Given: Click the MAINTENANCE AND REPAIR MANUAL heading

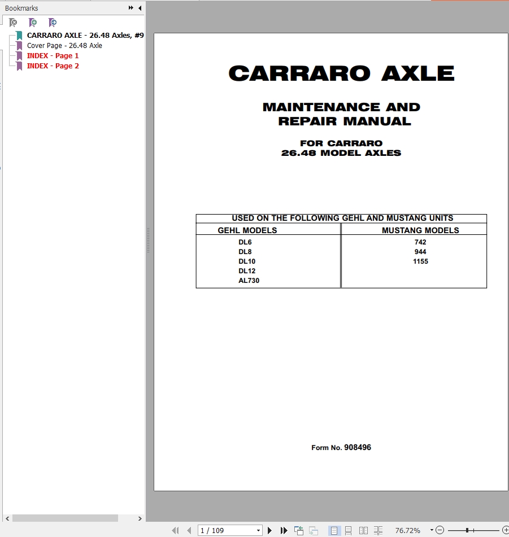Looking at the screenshot, I should pos(342,114).
